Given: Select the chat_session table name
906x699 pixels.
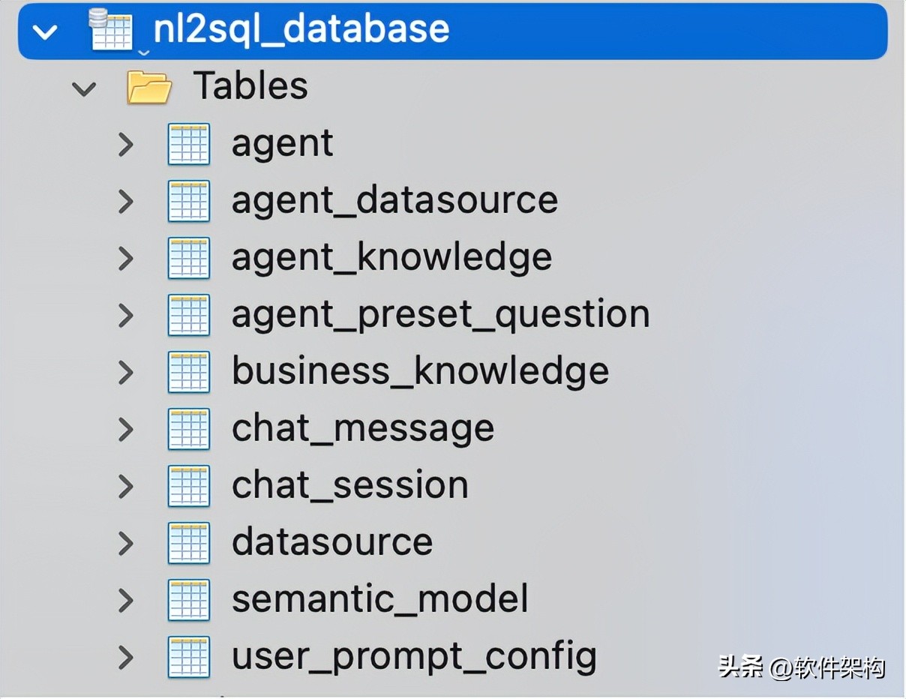Looking at the screenshot, I should click(350, 486).
